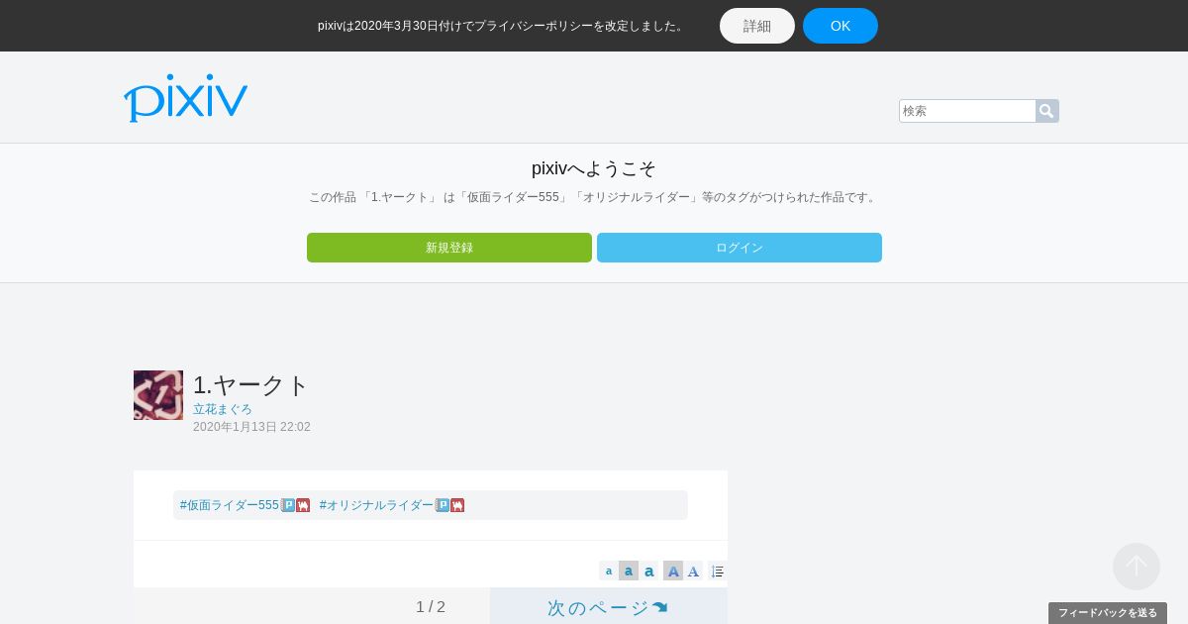Open red shop icon beside 仮面ライダー555 tag

(x=303, y=505)
